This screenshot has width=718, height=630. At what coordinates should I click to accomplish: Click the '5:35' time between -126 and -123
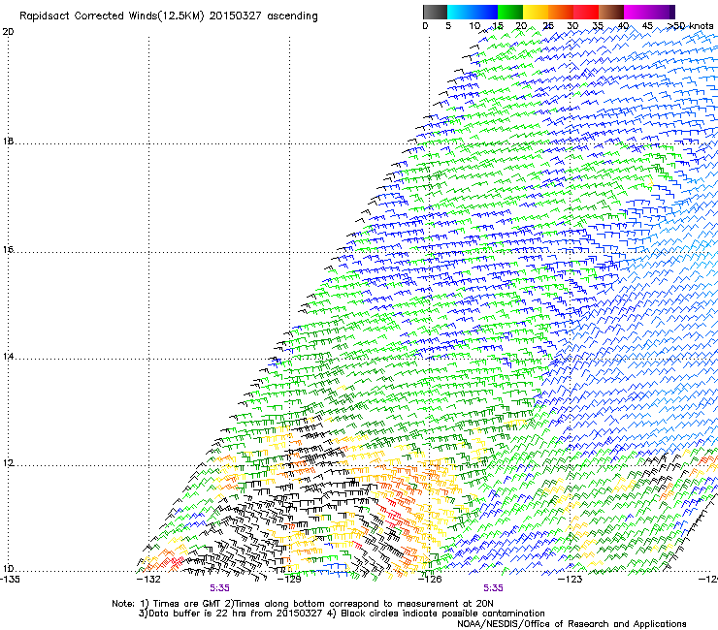493,588
